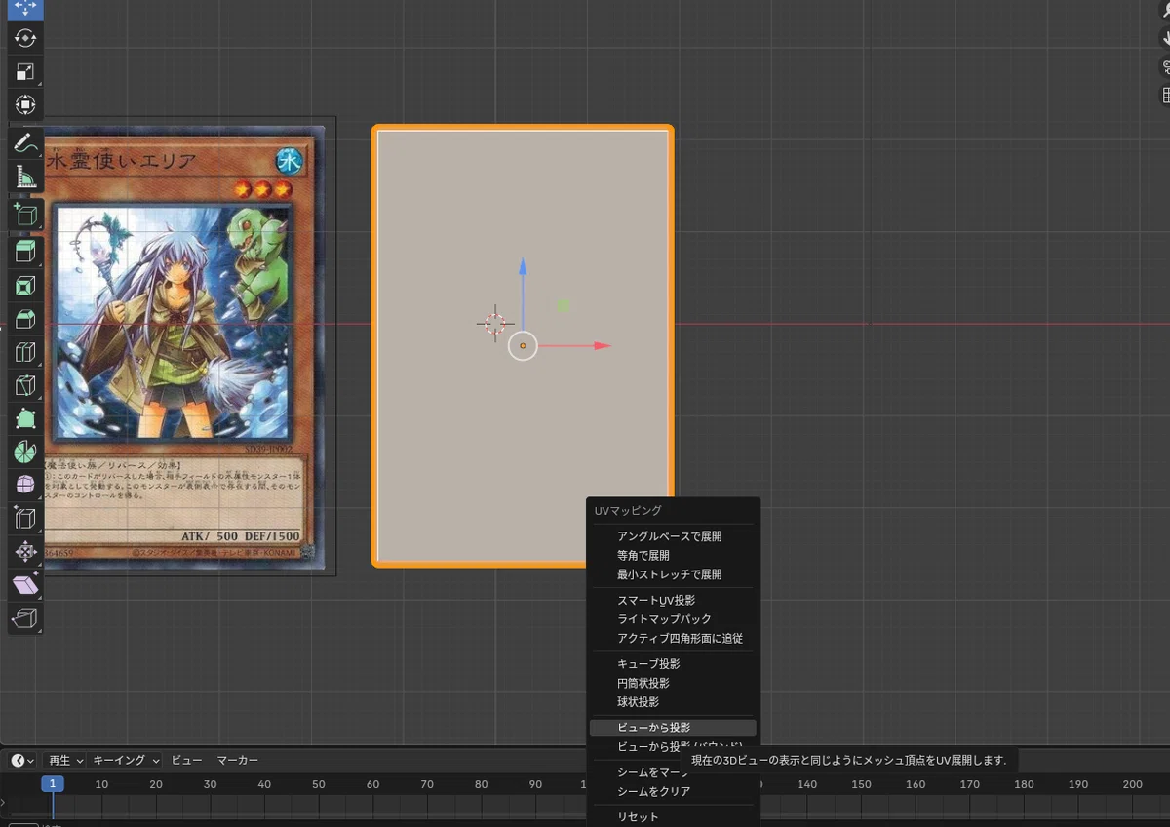1170x827 pixels.
Task: Select the Edge Slide tool
Action: click(25, 518)
